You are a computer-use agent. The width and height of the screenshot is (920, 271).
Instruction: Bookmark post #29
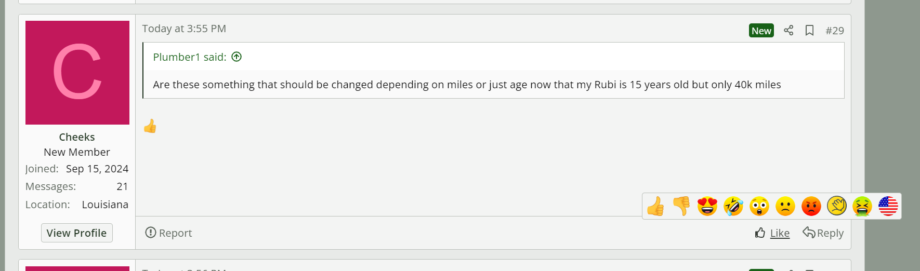tap(809, 31)
